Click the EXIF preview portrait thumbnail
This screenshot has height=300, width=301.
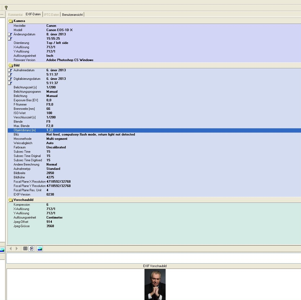(x=155, y=284)
